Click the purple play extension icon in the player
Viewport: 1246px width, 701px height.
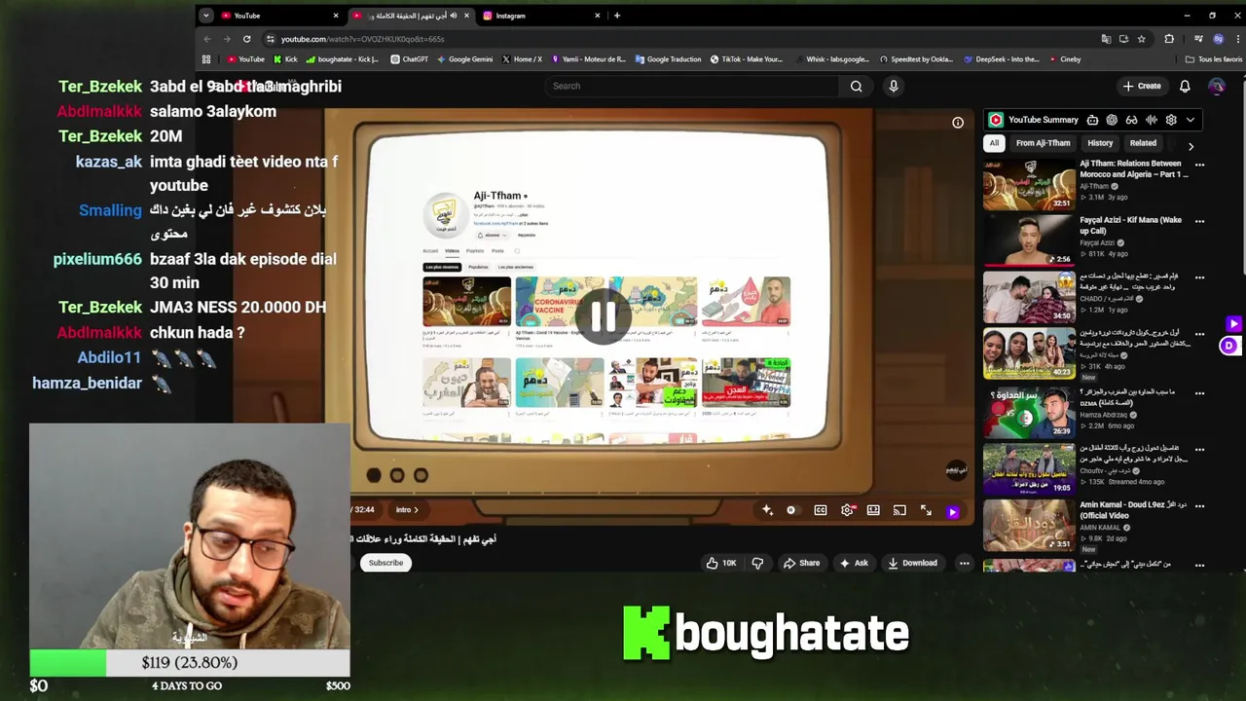point(952,511)
